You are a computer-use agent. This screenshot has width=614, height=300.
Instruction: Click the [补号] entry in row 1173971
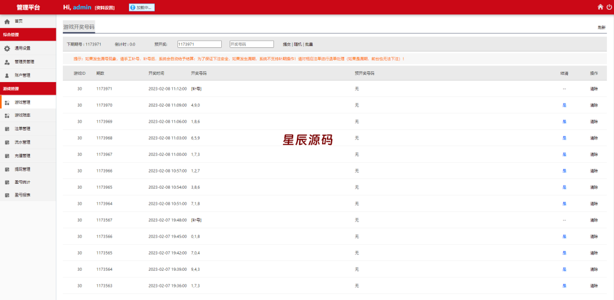pos(196,89)
